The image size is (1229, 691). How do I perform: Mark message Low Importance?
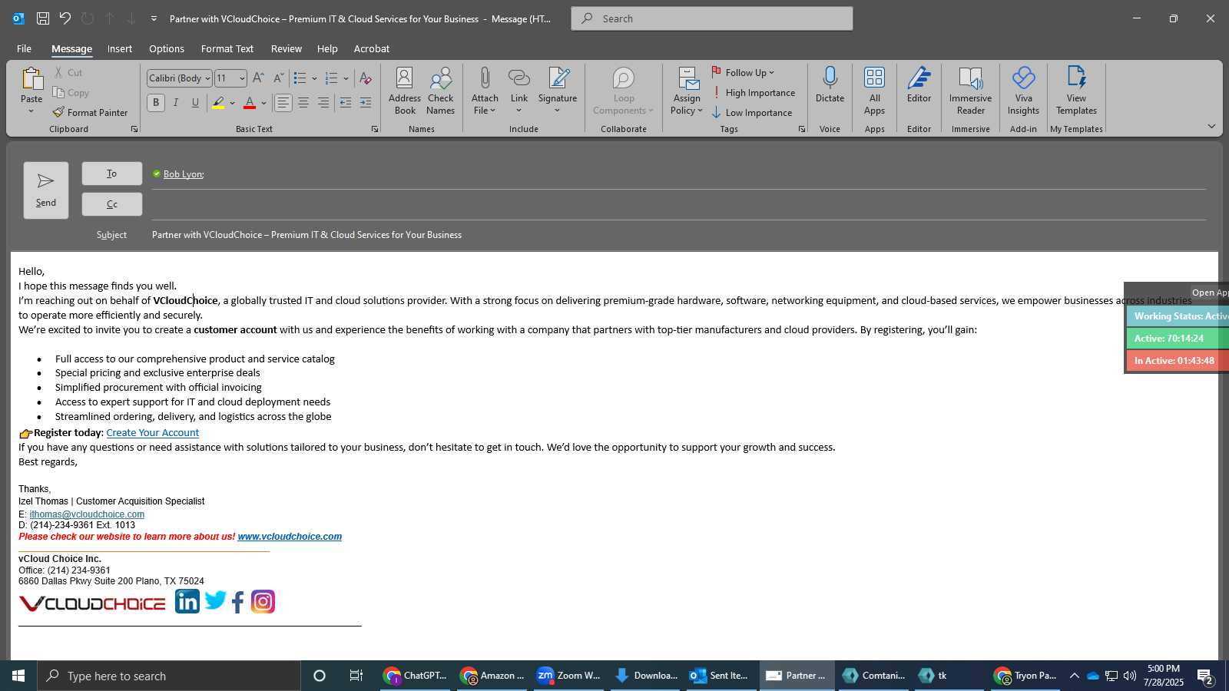752,113
